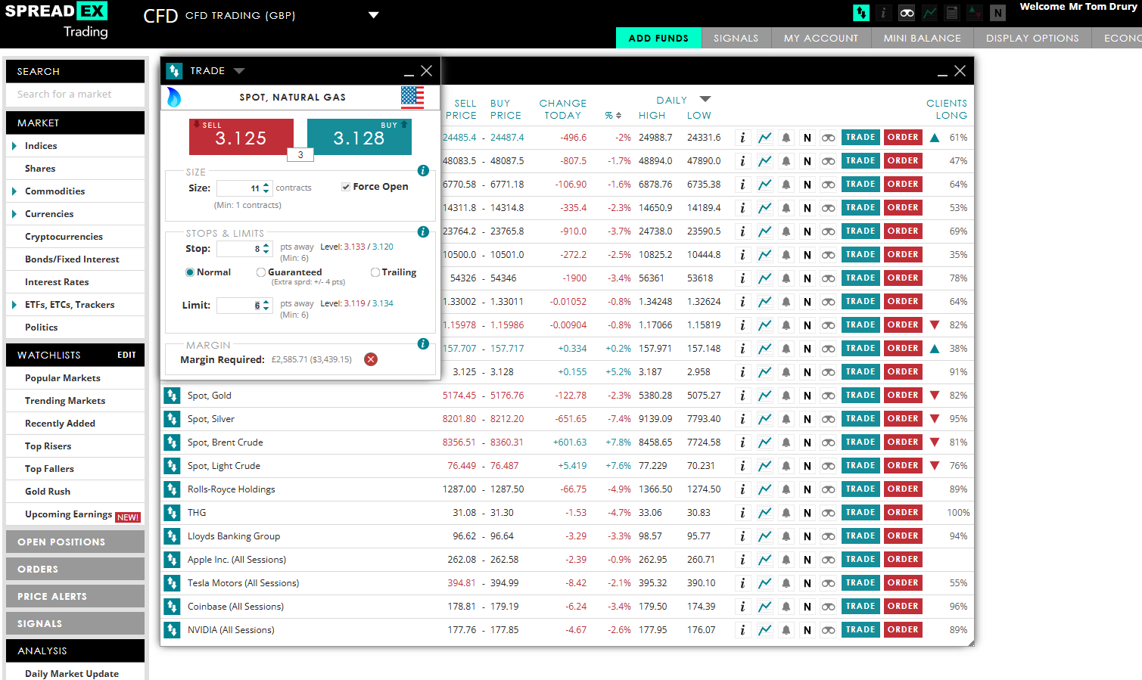This screenshot has height=680, width=1142.
Task: Open the MY ACCOUNT menu
Action: 821,38
